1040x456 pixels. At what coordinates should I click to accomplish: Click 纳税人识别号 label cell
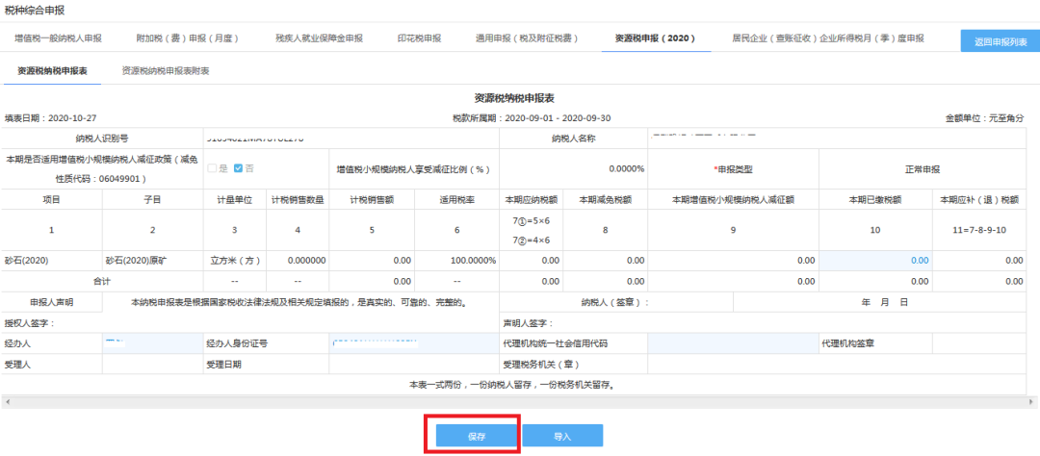point(102,139)
